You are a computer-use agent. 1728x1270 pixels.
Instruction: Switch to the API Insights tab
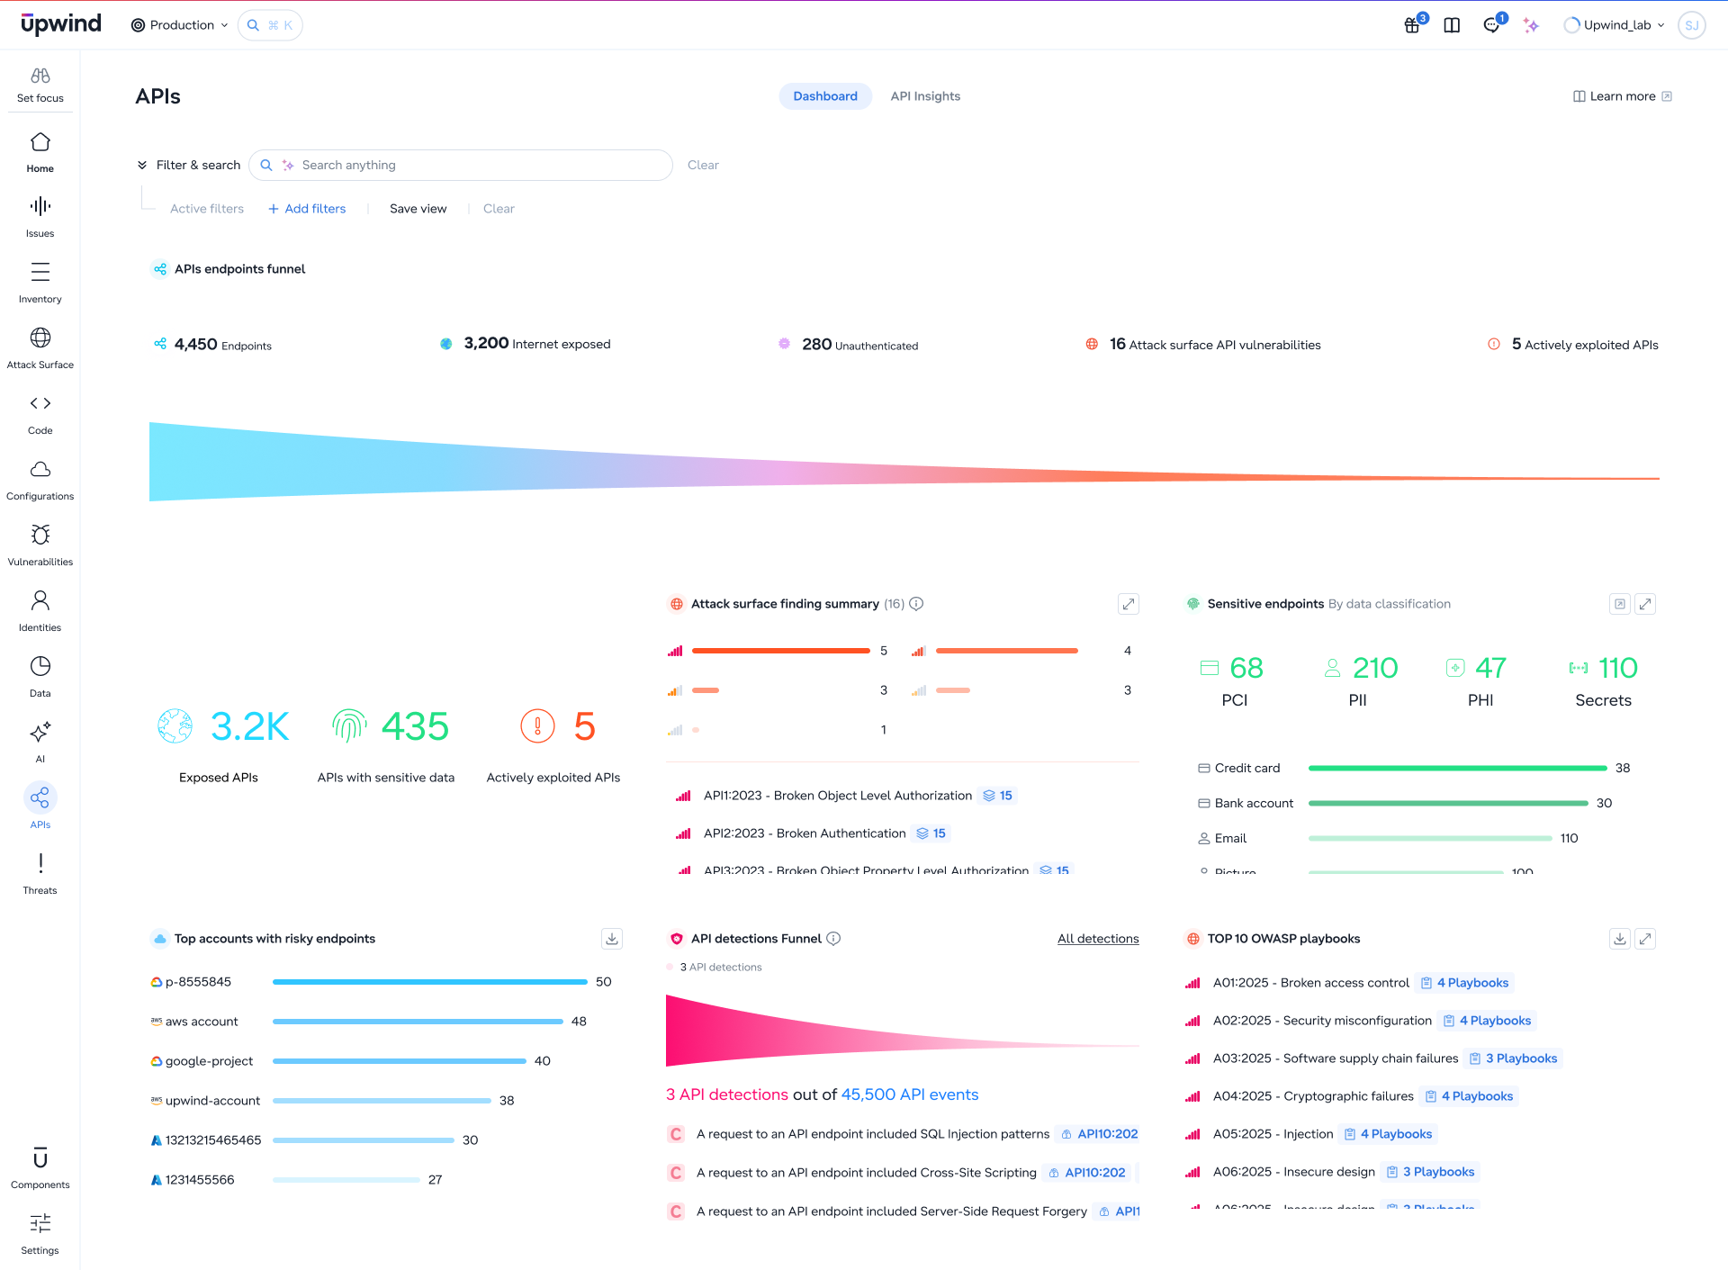pos(925,96)
